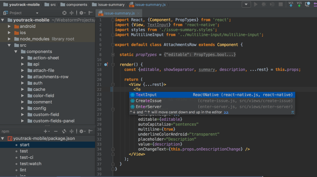Viewport: 317px width, 177px height.
Task: Reload npm scripts with refresh icon
Action: click(x=64, y=131)
